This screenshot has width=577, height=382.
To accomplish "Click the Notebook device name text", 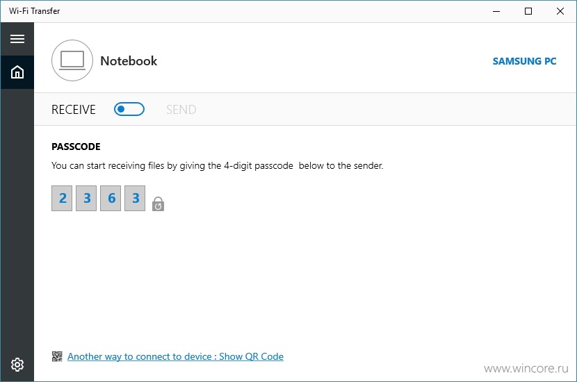I will coord(129,61).
